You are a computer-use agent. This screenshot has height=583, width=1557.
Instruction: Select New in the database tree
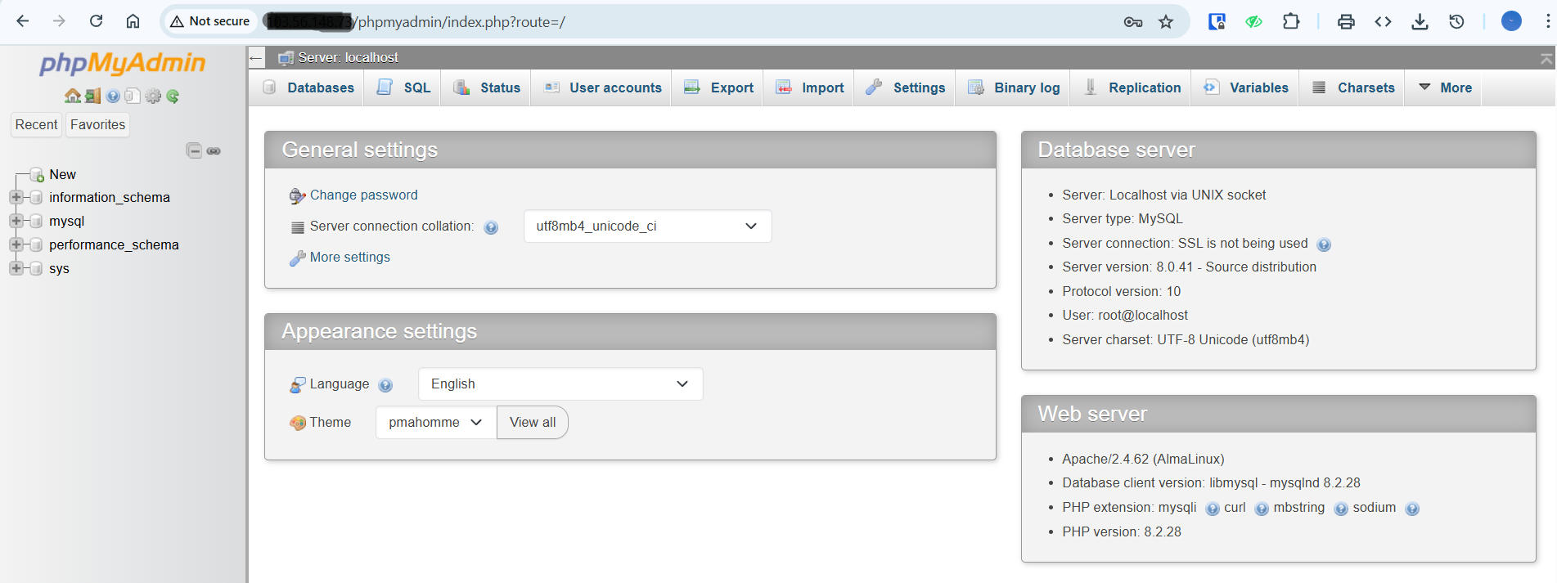click(63, 174)
